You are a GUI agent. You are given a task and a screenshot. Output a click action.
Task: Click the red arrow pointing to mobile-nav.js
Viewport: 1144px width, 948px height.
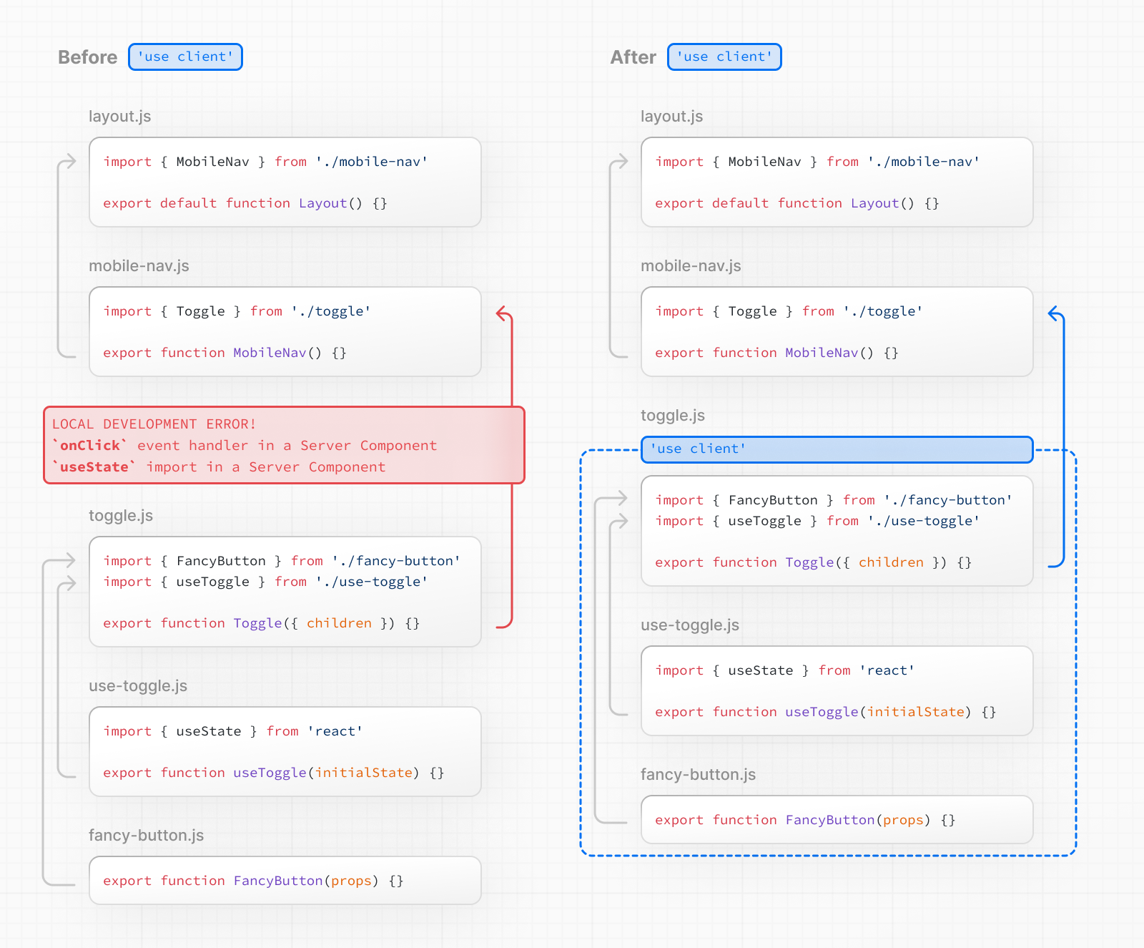point(503,315)
